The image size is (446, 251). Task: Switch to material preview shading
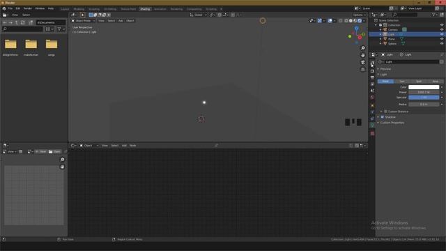(x=355, y=21)
